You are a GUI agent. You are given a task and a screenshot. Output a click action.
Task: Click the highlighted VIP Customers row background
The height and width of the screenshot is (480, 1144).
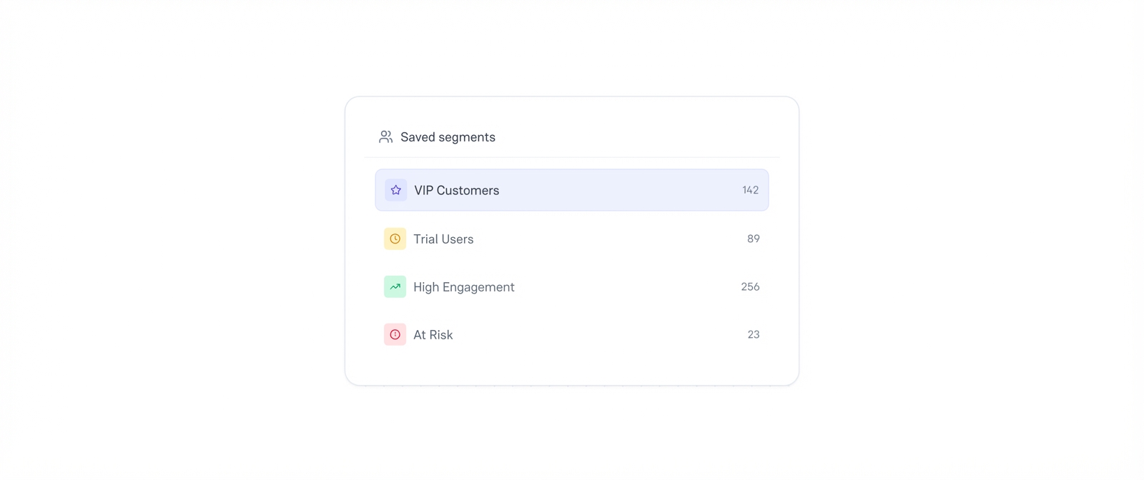click(x=615, y=190)
